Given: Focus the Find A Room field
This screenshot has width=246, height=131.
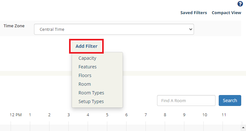Looking at the screenshot, I should [x=186, y=100].
